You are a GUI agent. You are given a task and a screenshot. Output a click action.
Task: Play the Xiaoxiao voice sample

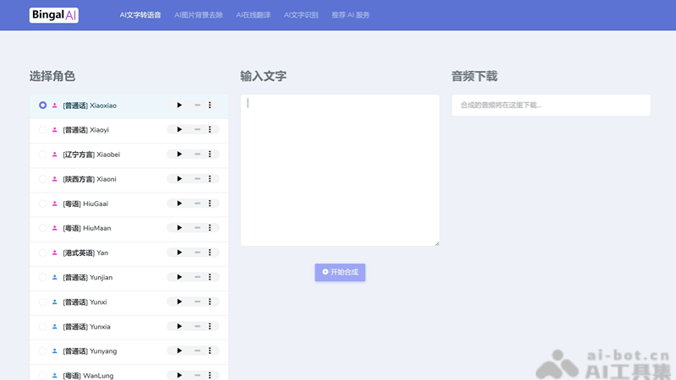coord(179,106)
